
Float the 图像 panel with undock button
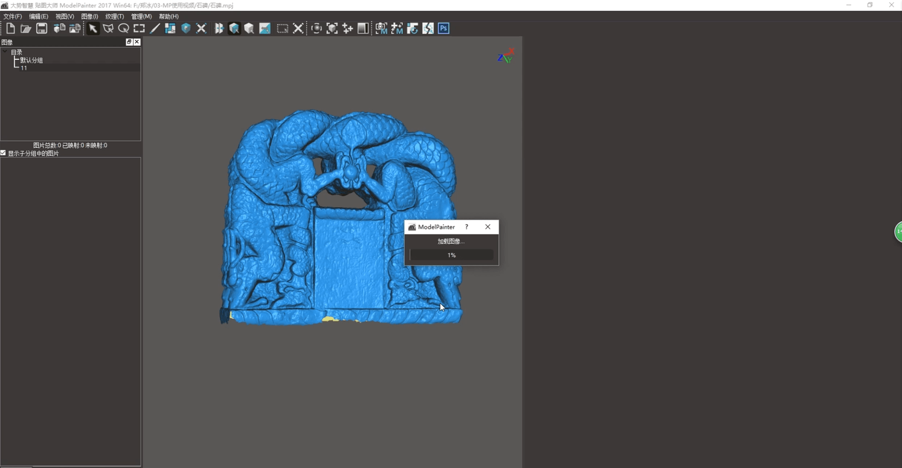point(129,42)
